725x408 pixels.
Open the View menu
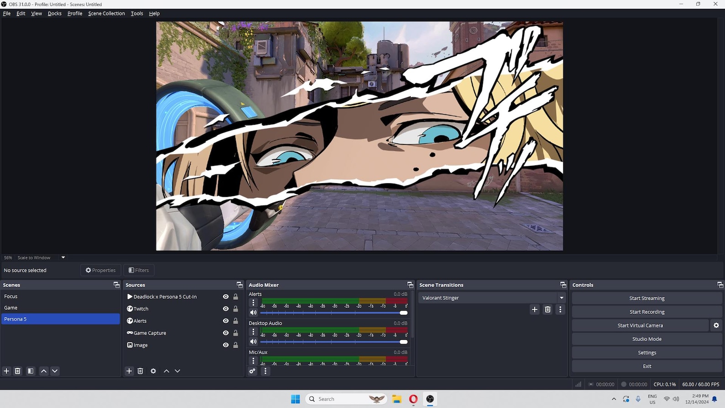pyautogui.click(x=37, y=13)
